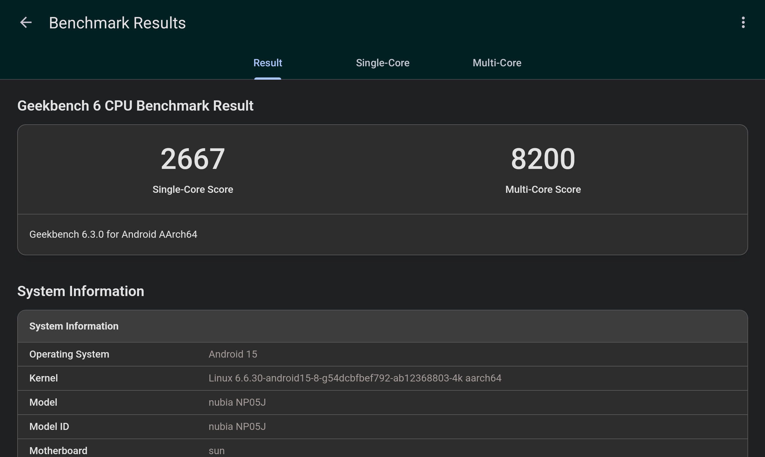Click the System Information table header row
Image resolution: width=765 pixels, height=457 pixels.
382,326
